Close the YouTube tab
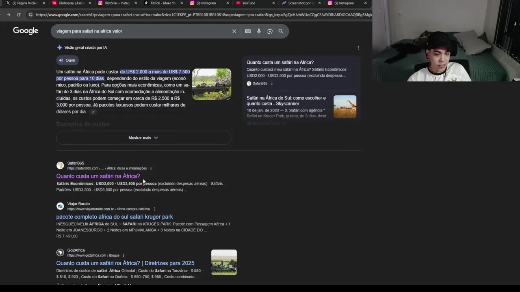Screen dimensions: 520x292 (x=273, y=3)
